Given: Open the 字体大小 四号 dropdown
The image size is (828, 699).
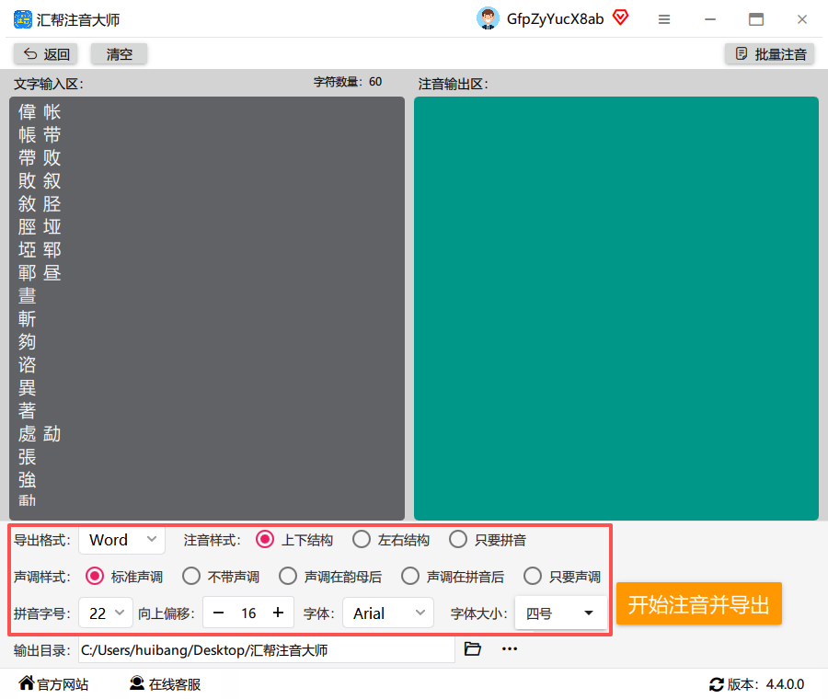Looking at the screenshot, I should pos(561,613).
